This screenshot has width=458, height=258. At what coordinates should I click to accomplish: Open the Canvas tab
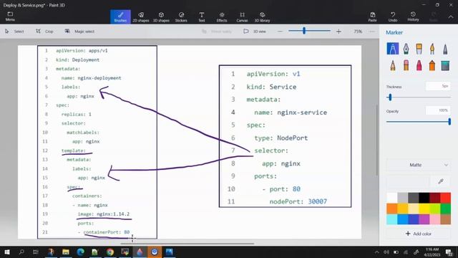(x=242, y=16)
